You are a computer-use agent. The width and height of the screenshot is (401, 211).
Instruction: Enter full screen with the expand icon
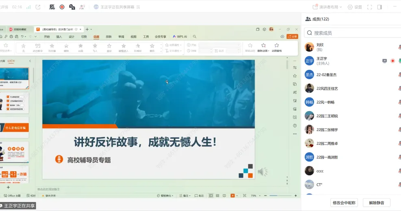tap(369, 7)
